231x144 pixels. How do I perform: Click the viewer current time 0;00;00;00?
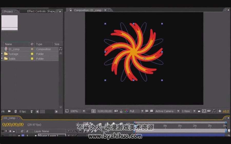pos(105,111)
